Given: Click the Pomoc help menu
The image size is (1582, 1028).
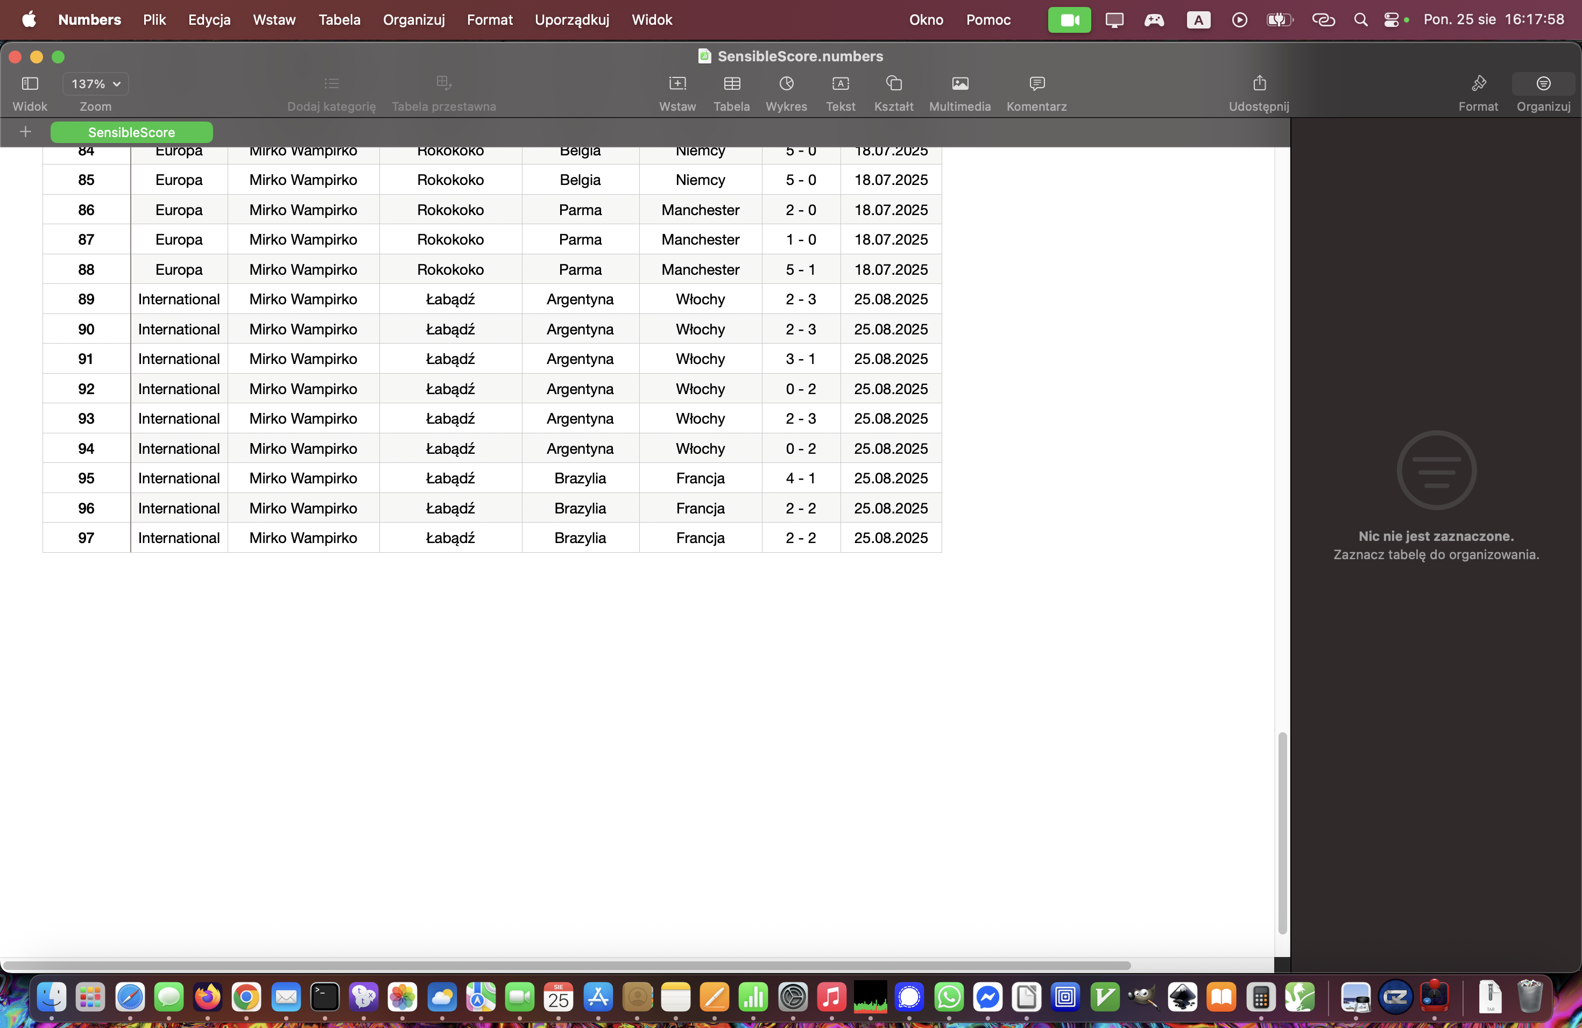Looking at the screenshot, I should 988,20.
